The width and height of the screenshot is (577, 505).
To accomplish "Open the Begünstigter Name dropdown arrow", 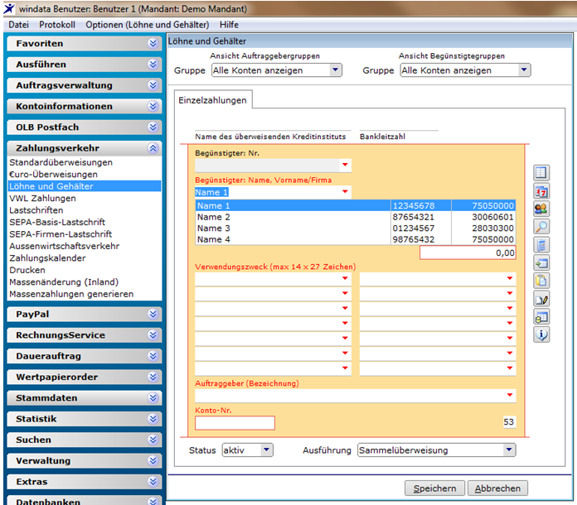I will [x=345, y=192].
